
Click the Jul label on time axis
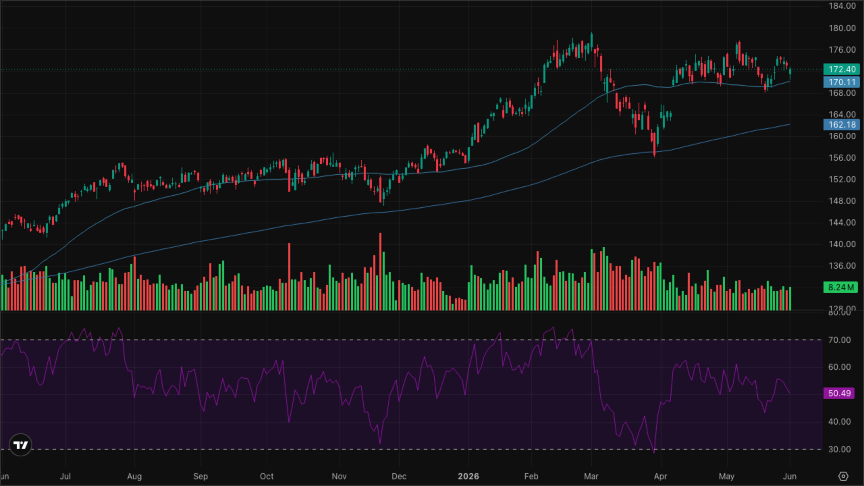pyautogui.click(x=65, y=476)
